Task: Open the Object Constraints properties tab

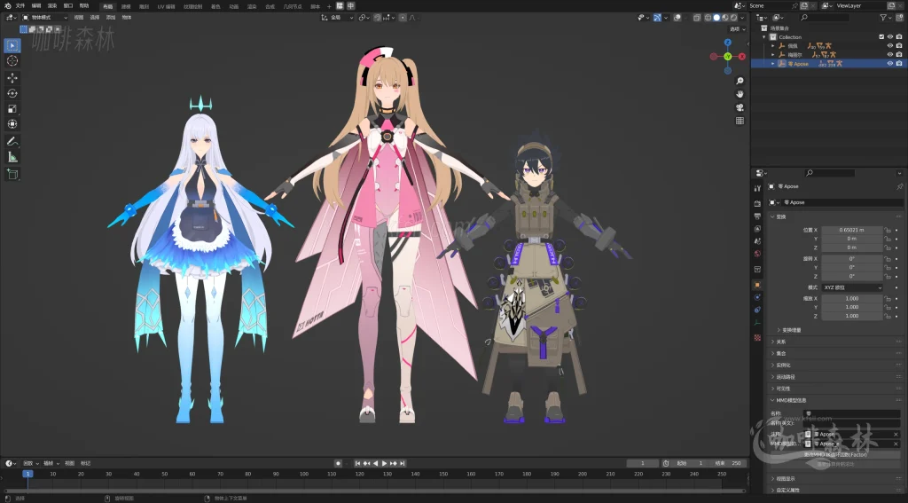Action: tap(757, 310)
